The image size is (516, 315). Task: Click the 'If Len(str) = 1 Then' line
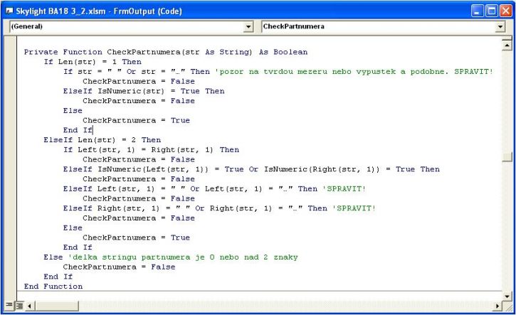(x=93, y=62)
